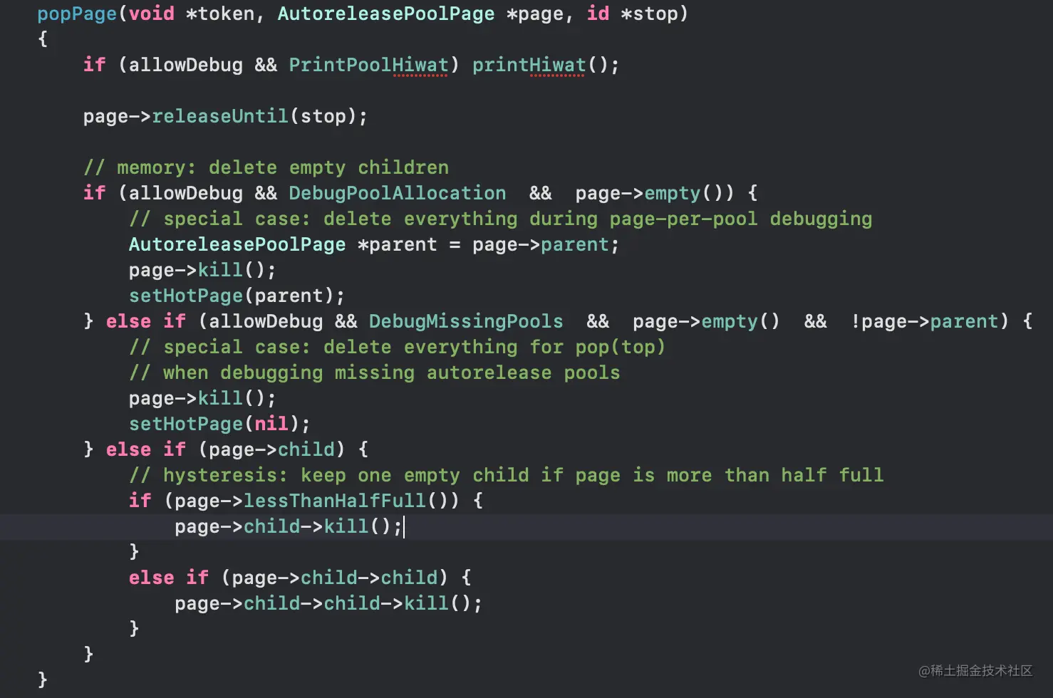Click the DebugMissingPools identifier
The width and height of the screenshot is (1053, 698).
pyautogui.click(x=466, y=321)
